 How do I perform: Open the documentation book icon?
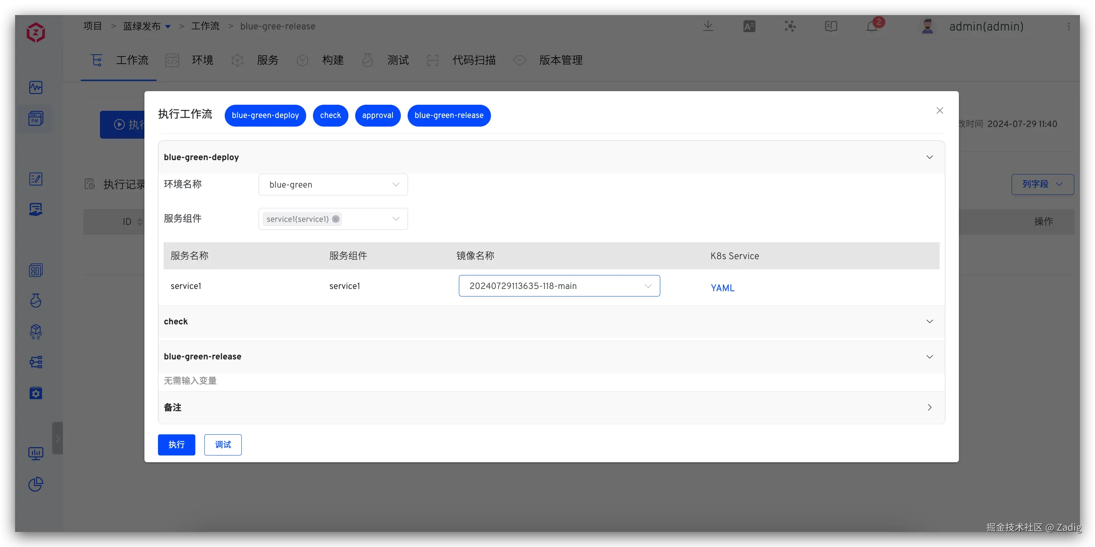(831, 26)
